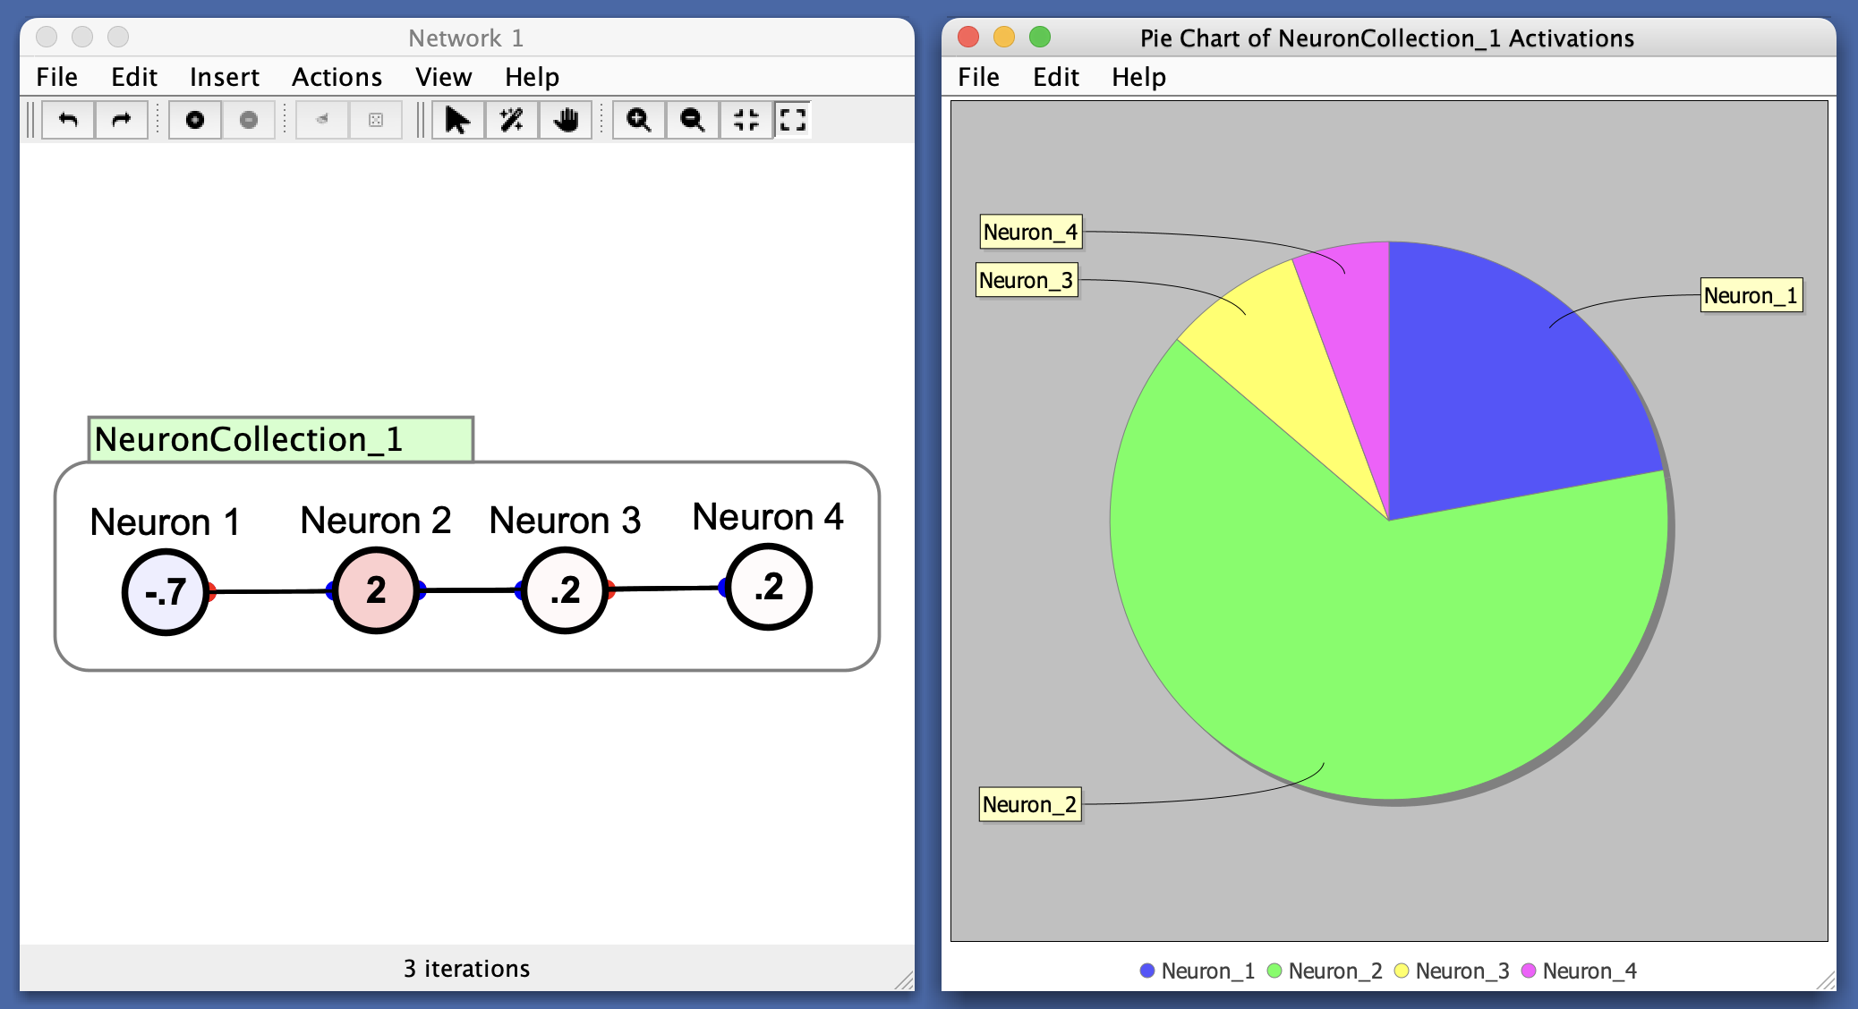
Task: Add a new neuron with plus icon
Action: click(194, 119)
